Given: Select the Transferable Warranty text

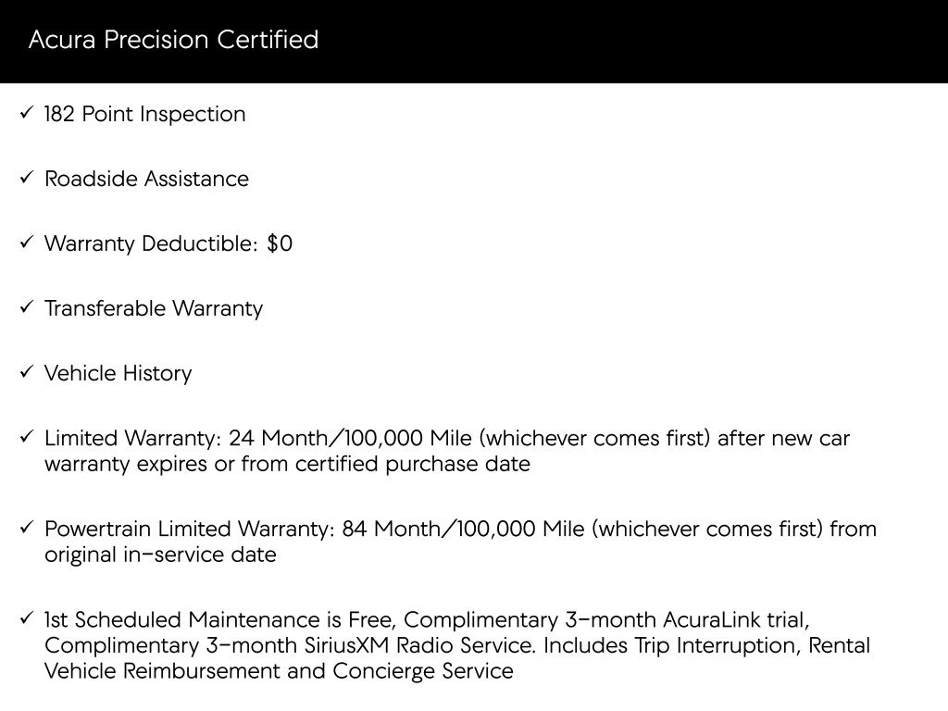Looking at the screenshot, I should 154,308.
